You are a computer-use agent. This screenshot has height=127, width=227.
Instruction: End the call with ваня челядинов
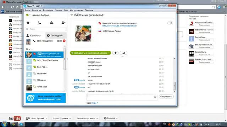pyautogui.click(x=64, y=41)
